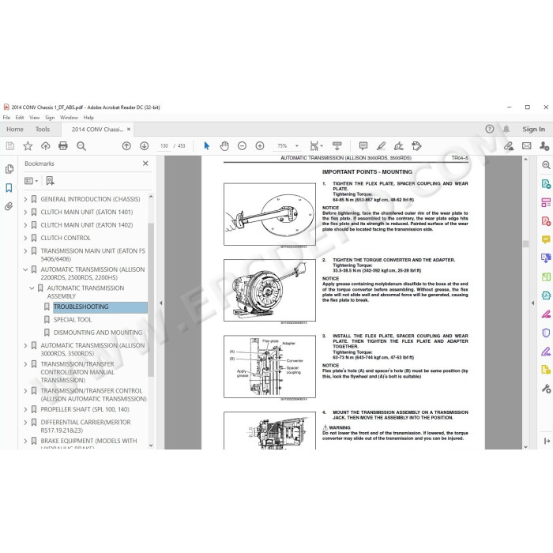Viewport: 553px width, 553px height.
Task: Share a link to this file
Action: click(x=508, y=145)
